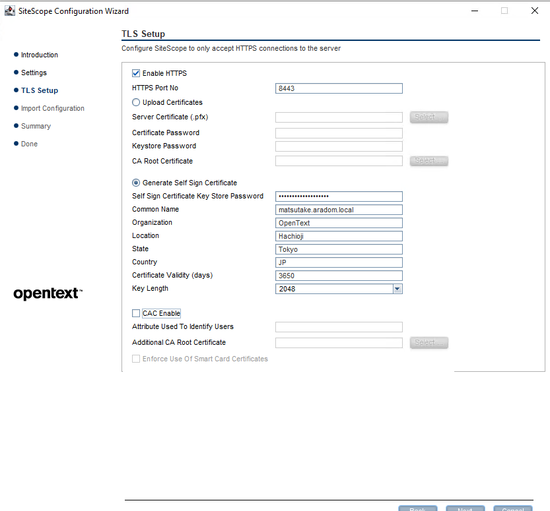Click the Certificate Validity (days) label
Image resolution: width=550 pixels, height=511 pixels.
(172, 276)
